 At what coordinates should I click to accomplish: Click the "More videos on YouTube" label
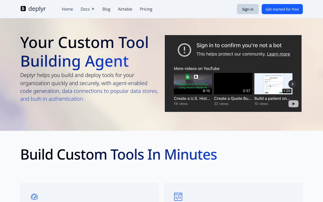pos(196,69)
